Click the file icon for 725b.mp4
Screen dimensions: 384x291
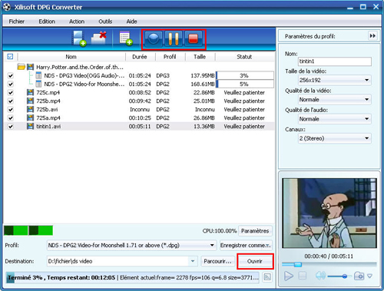tap(30, 101)
